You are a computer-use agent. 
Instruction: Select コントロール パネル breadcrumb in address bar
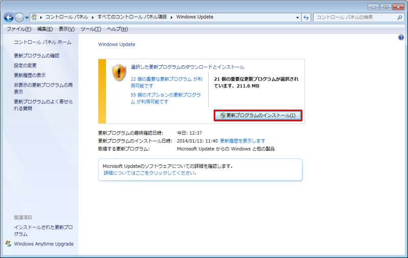click(x=67, y=17)
